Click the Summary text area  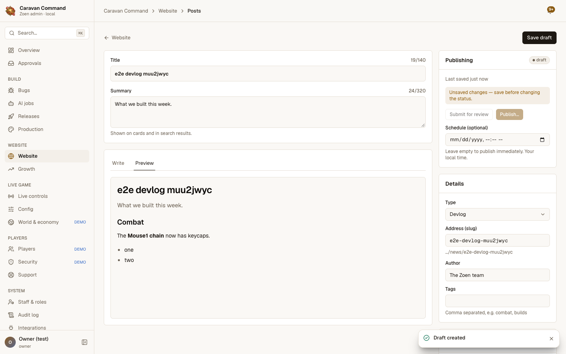268,112
